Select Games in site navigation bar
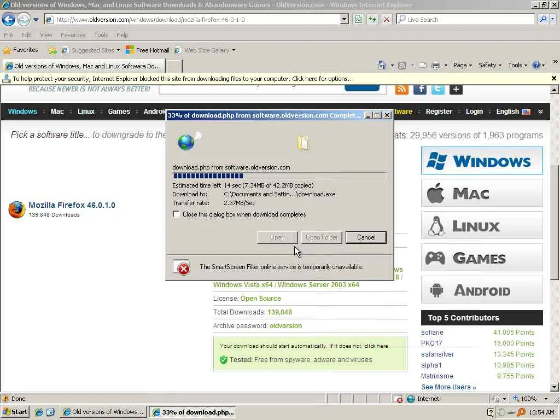 pos(119,112)
